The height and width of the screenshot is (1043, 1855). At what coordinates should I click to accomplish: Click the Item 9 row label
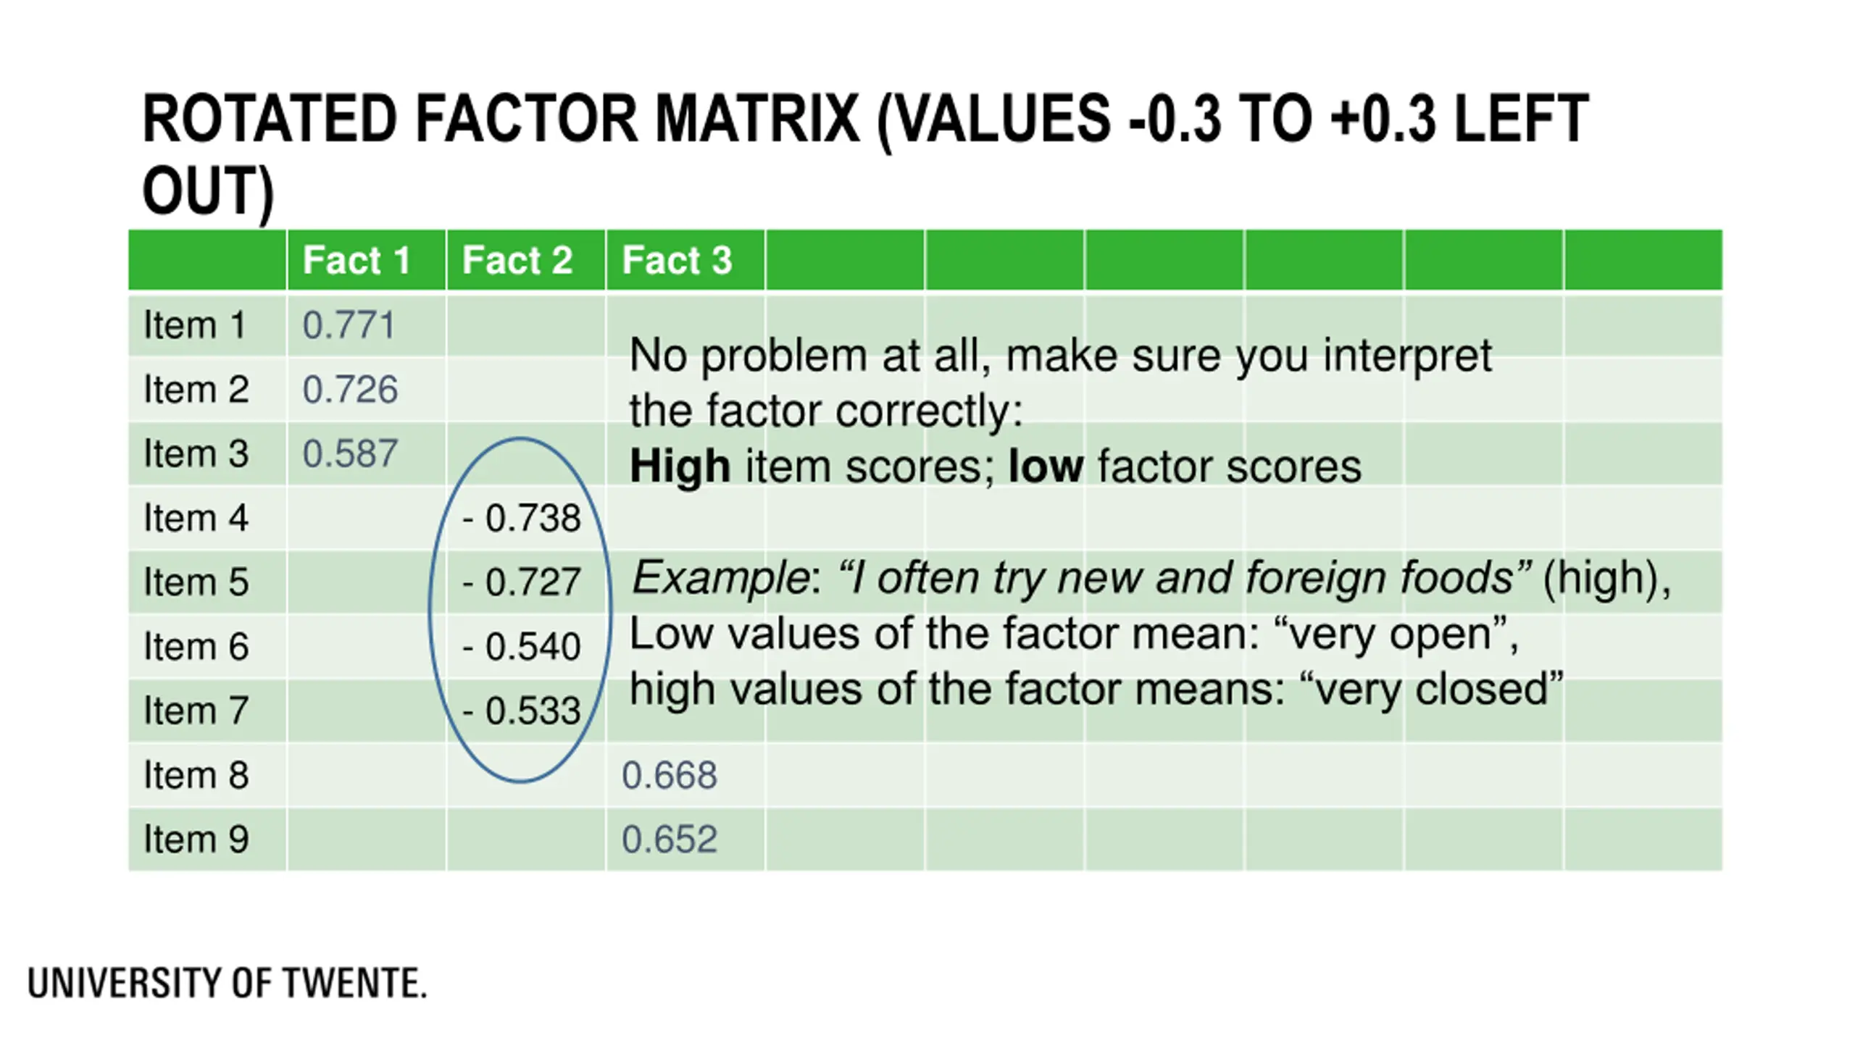pos(196,839)
